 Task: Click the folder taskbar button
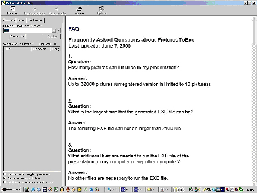point(152,190)
